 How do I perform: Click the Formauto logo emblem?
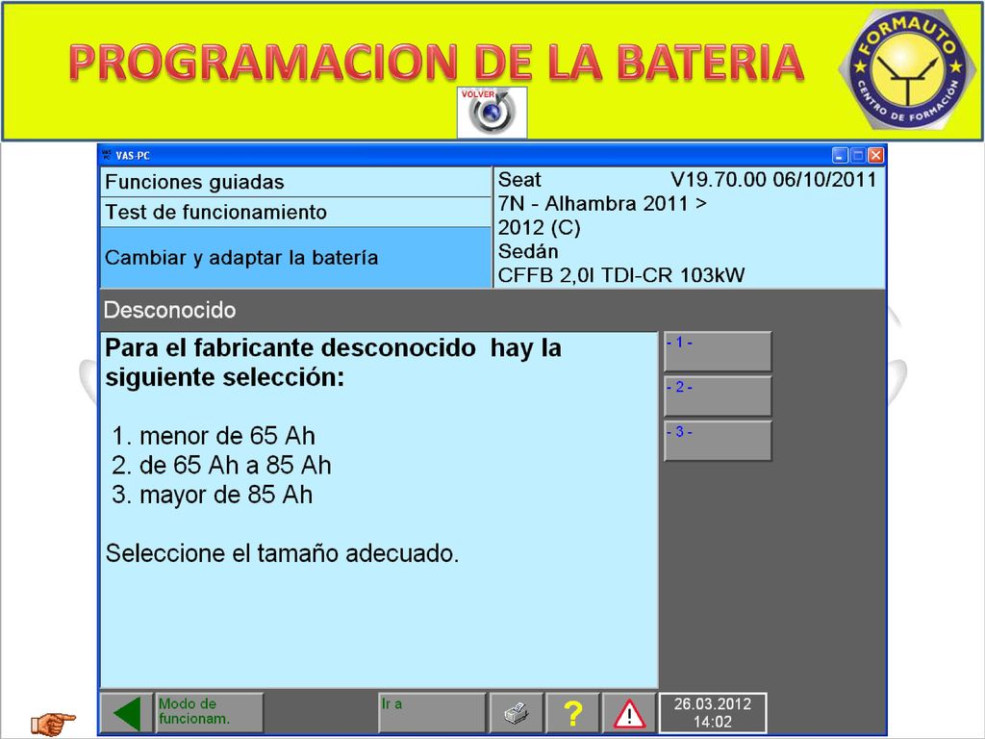tap(907, 68)
